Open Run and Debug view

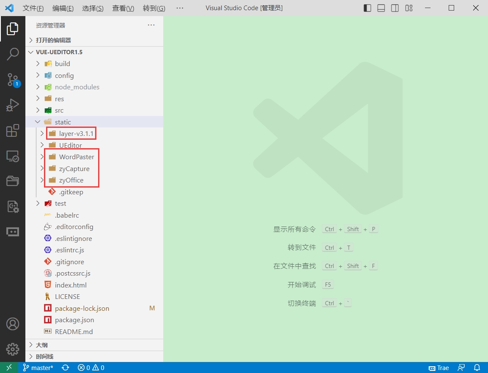coord(12,105)
